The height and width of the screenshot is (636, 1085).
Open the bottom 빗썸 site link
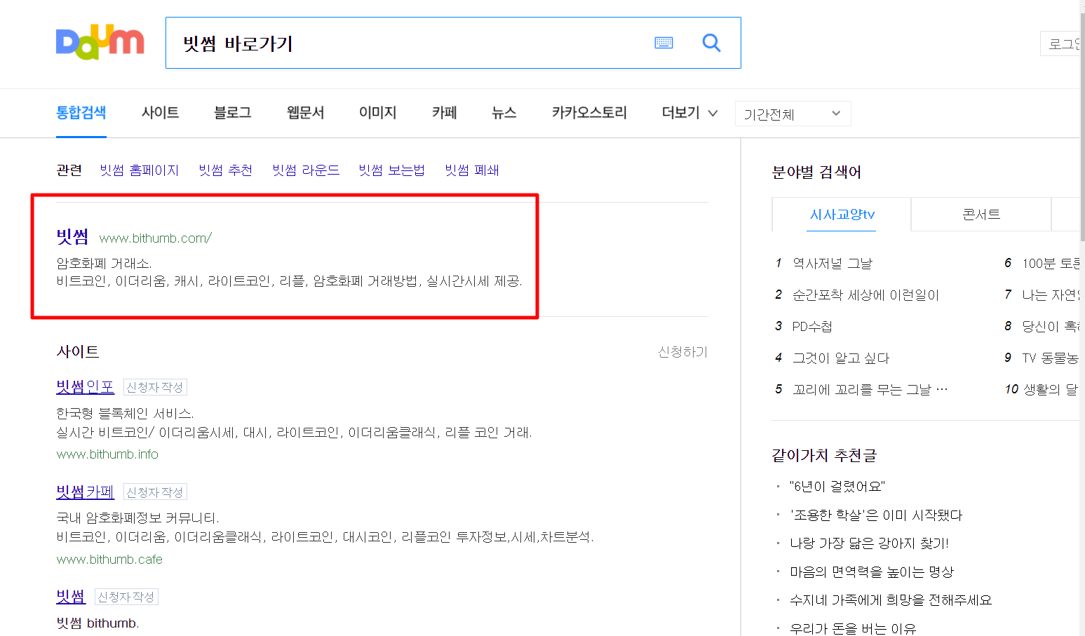click(71, 597)
